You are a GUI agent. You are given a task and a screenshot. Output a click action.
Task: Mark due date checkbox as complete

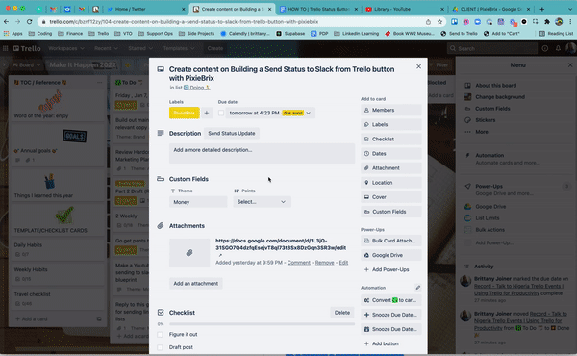click(221, 113)
